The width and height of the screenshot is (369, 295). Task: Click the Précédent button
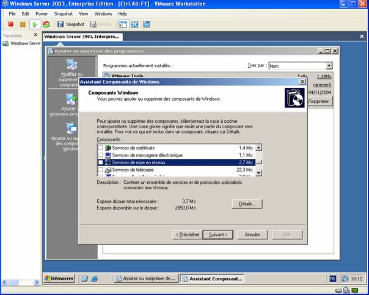[x=188, y=235]
